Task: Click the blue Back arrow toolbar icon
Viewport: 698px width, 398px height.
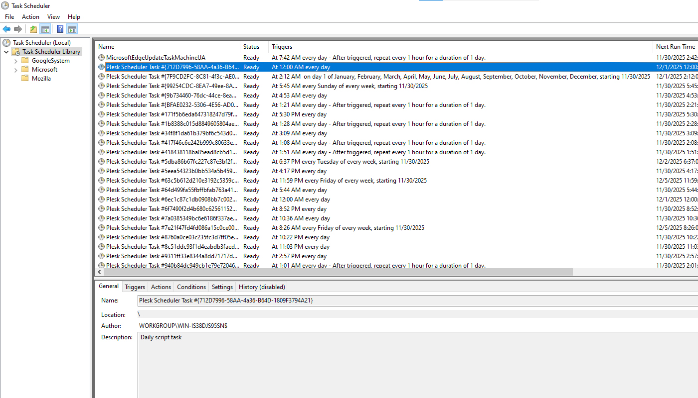Action: point(6,29)
